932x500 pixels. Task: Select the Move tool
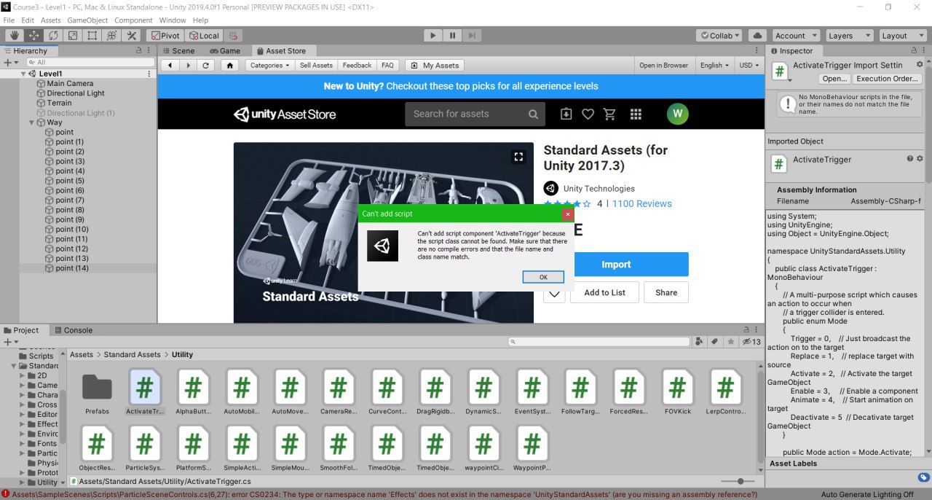[33, 35]
